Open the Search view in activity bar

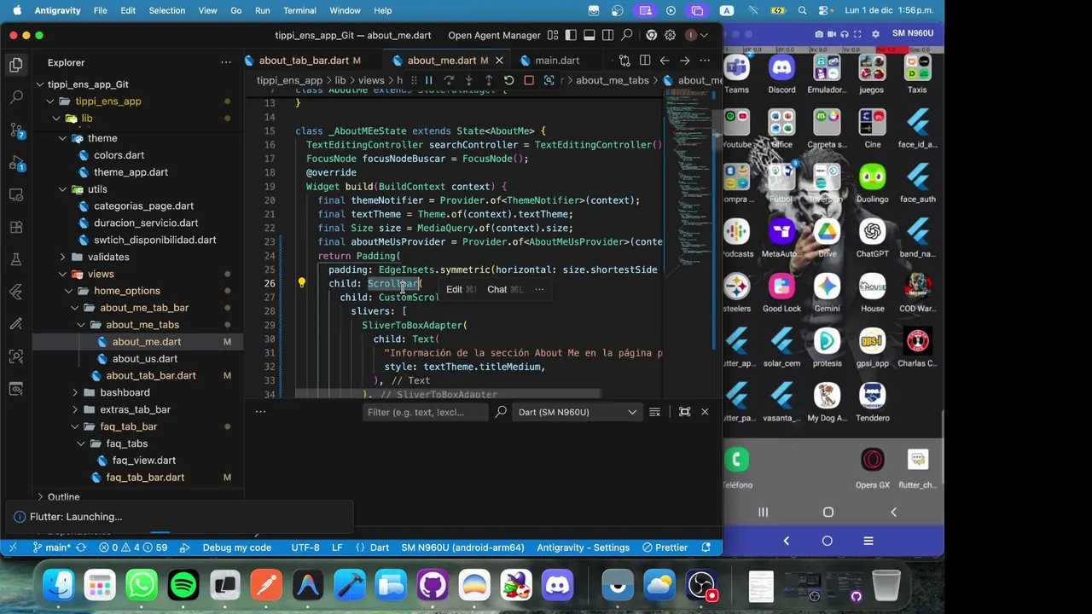[16, 97]
